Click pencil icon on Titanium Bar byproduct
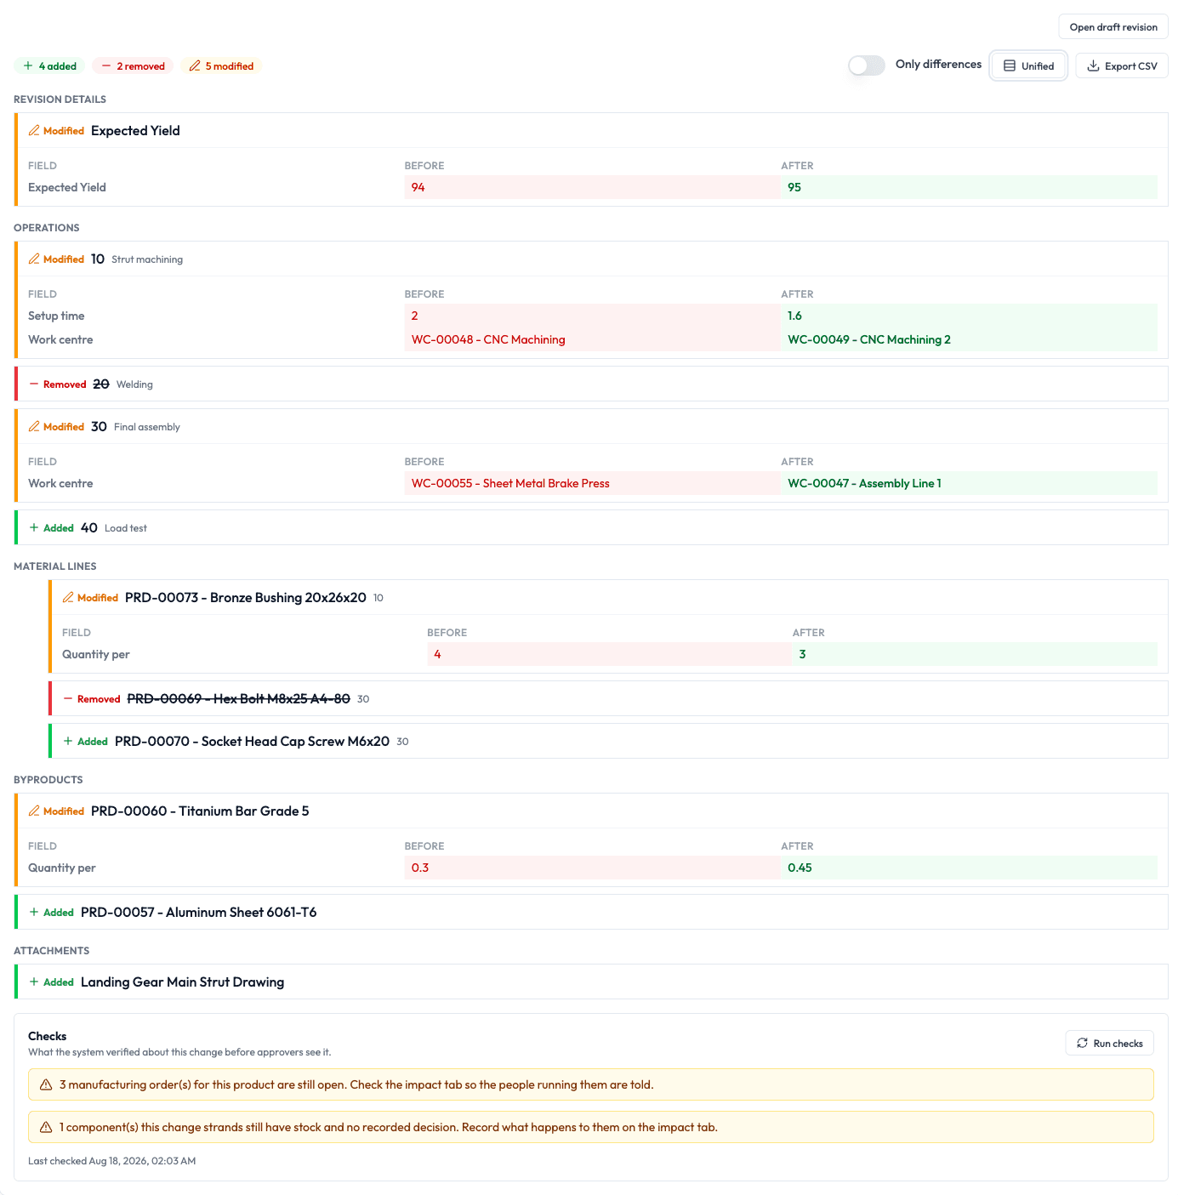1178x1195 pixels. click(34, 811)
